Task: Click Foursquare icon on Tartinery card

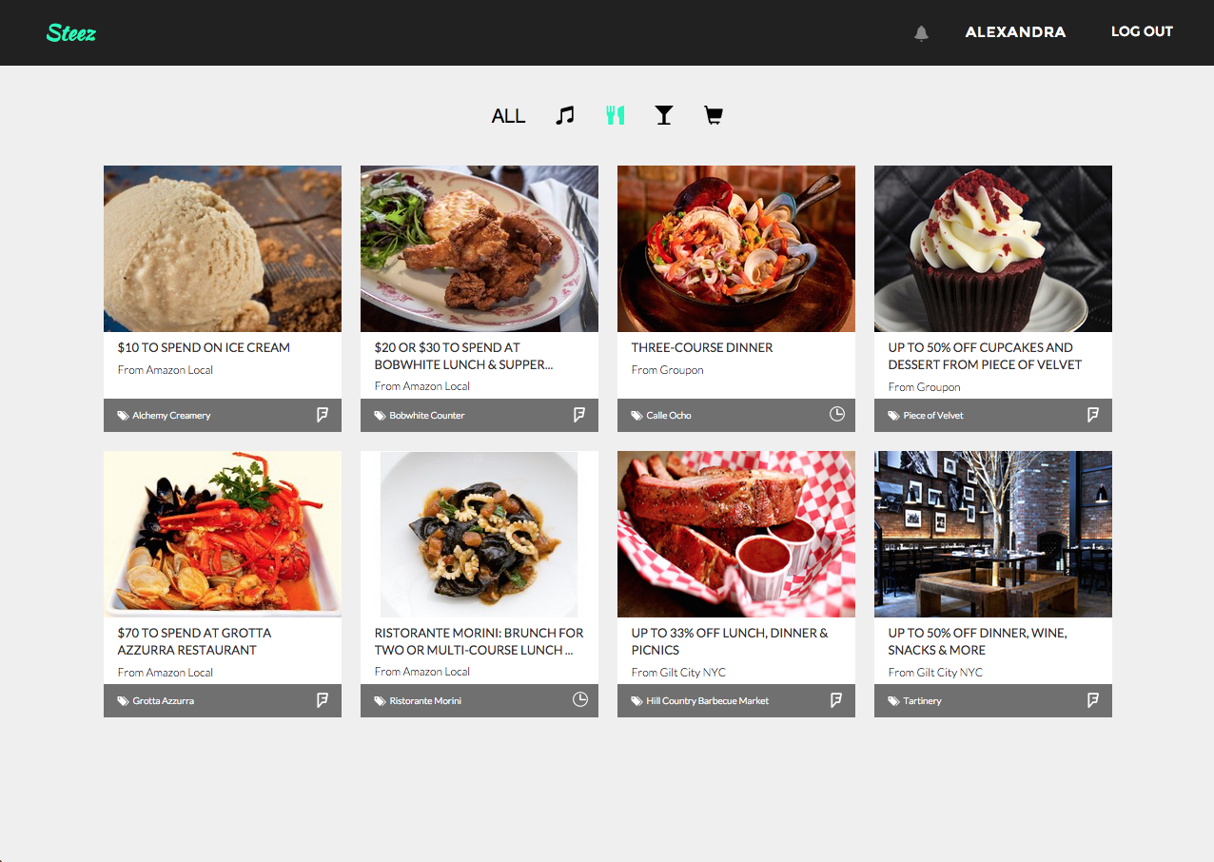Action: click(1093, 700)
